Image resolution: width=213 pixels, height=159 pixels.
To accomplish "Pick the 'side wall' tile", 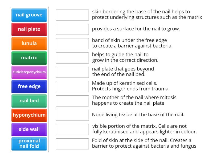I will coord(29,129).
